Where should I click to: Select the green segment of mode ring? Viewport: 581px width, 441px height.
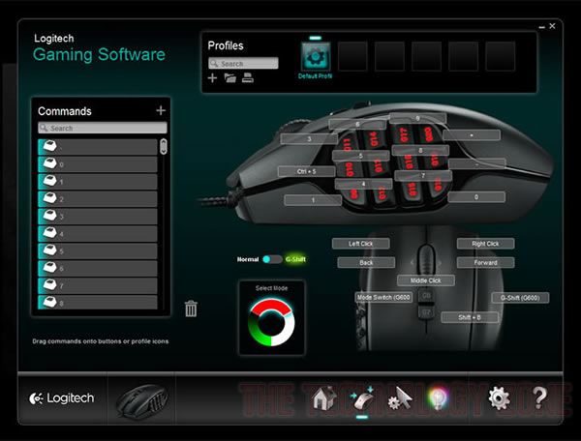pos(260,331)
